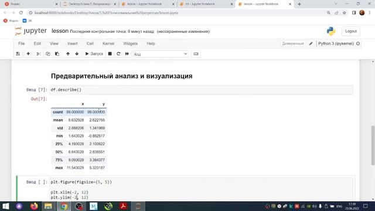Screen dimensions: 375x211
Task: Open a new browser tab with plus
Action: 299,4
